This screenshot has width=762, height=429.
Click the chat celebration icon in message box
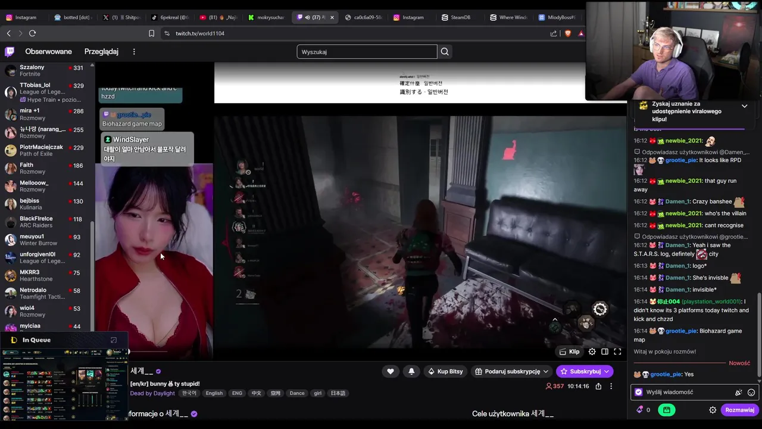[738, 393]
